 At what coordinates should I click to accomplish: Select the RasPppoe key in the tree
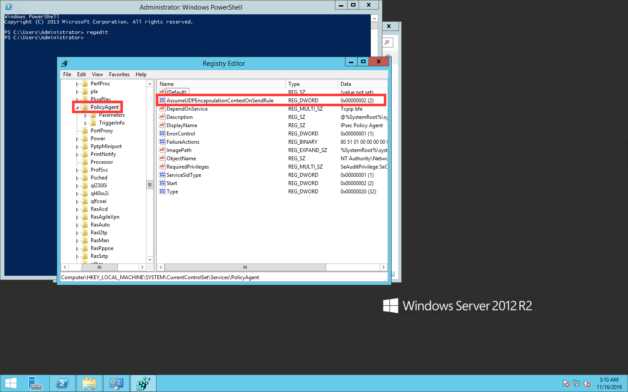click(x=102, y=248)
